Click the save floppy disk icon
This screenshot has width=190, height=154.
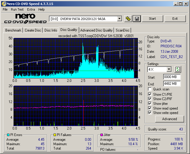tap(137, 19)
